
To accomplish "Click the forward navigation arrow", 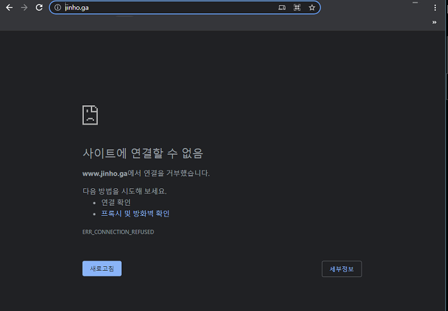I will coord(24,8).
